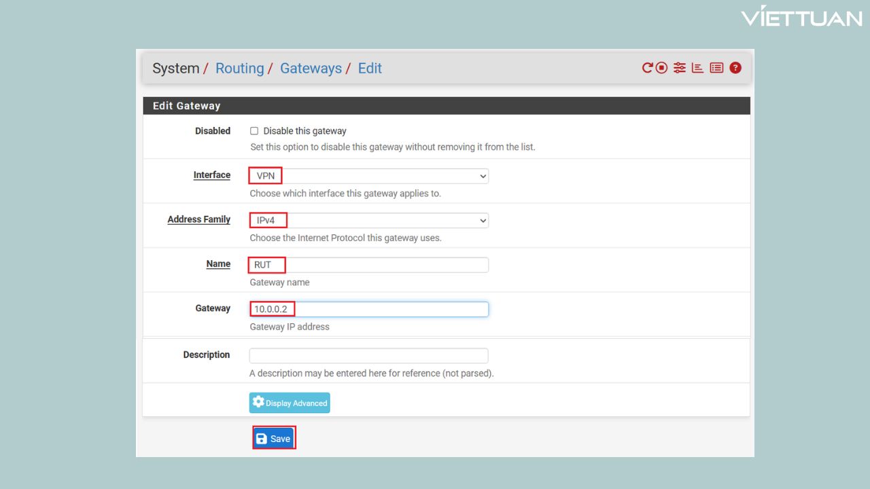Viewport: 870px width, 489px height.
Task: Select the Edit breadcrumb item
Action: [x=370, y=69]
